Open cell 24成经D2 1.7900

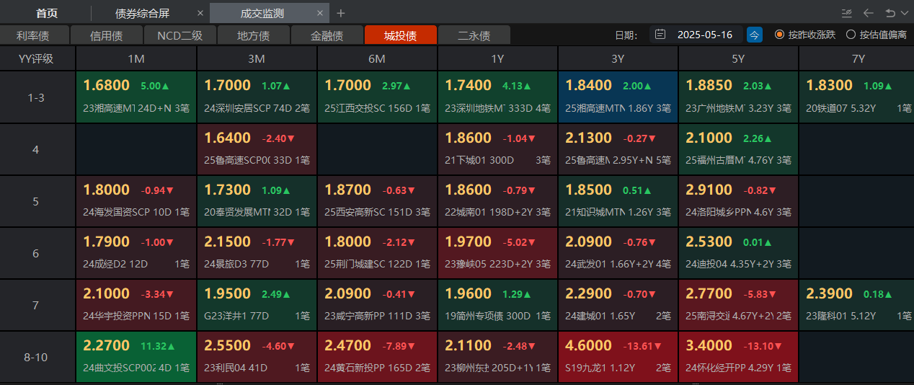[136, 253]
